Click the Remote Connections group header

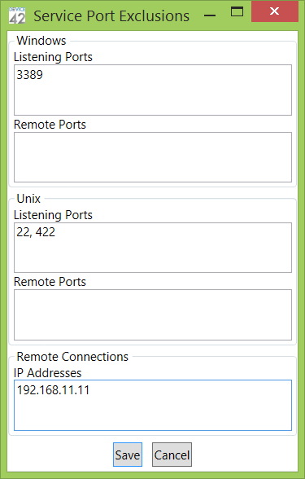(72, 357)
